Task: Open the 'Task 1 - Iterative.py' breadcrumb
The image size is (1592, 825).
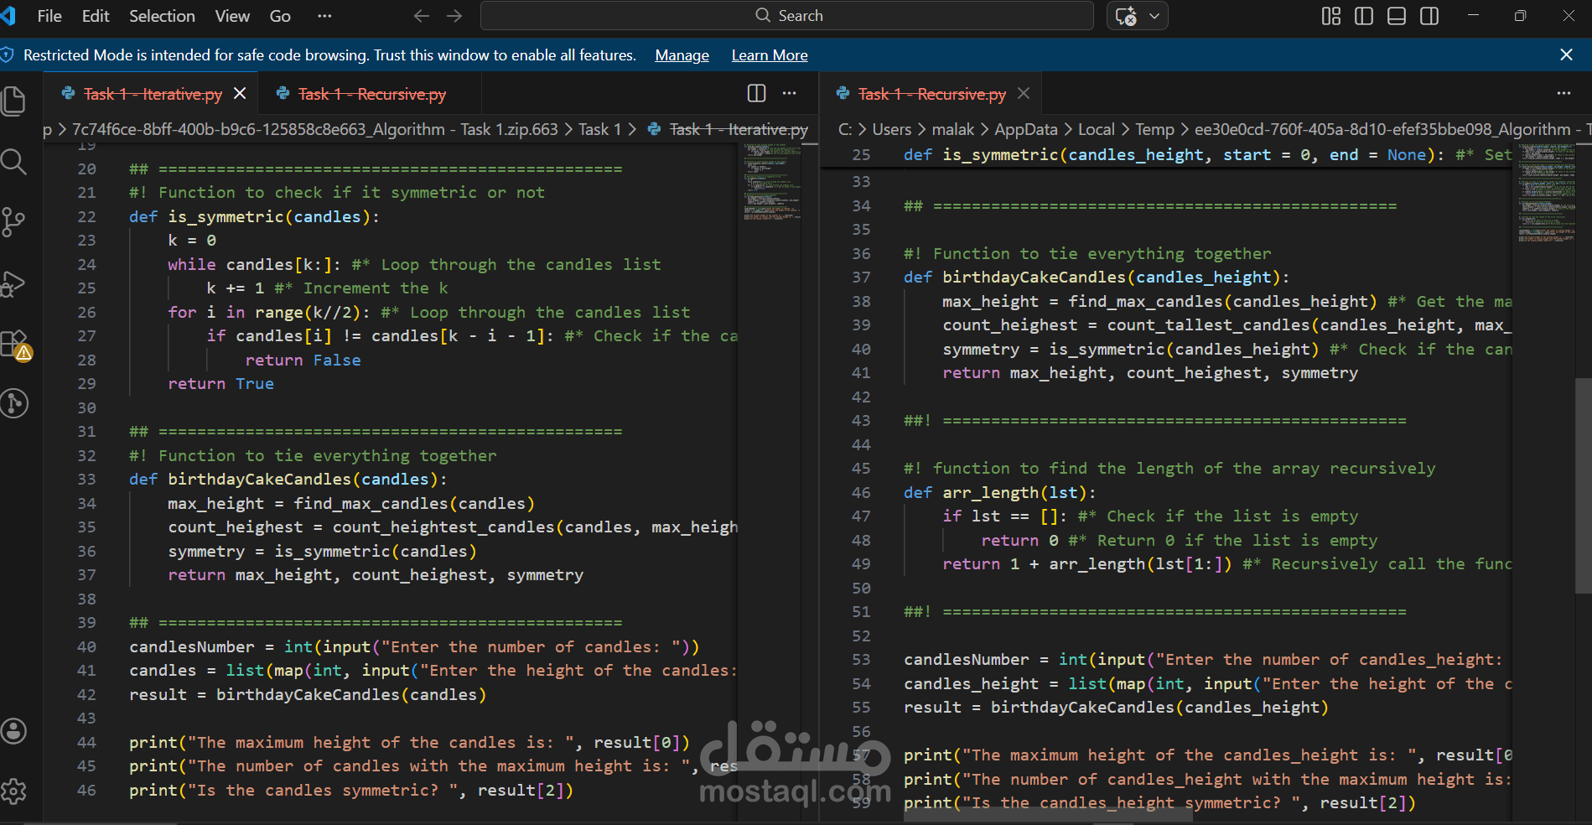Action: pos(728,129)
